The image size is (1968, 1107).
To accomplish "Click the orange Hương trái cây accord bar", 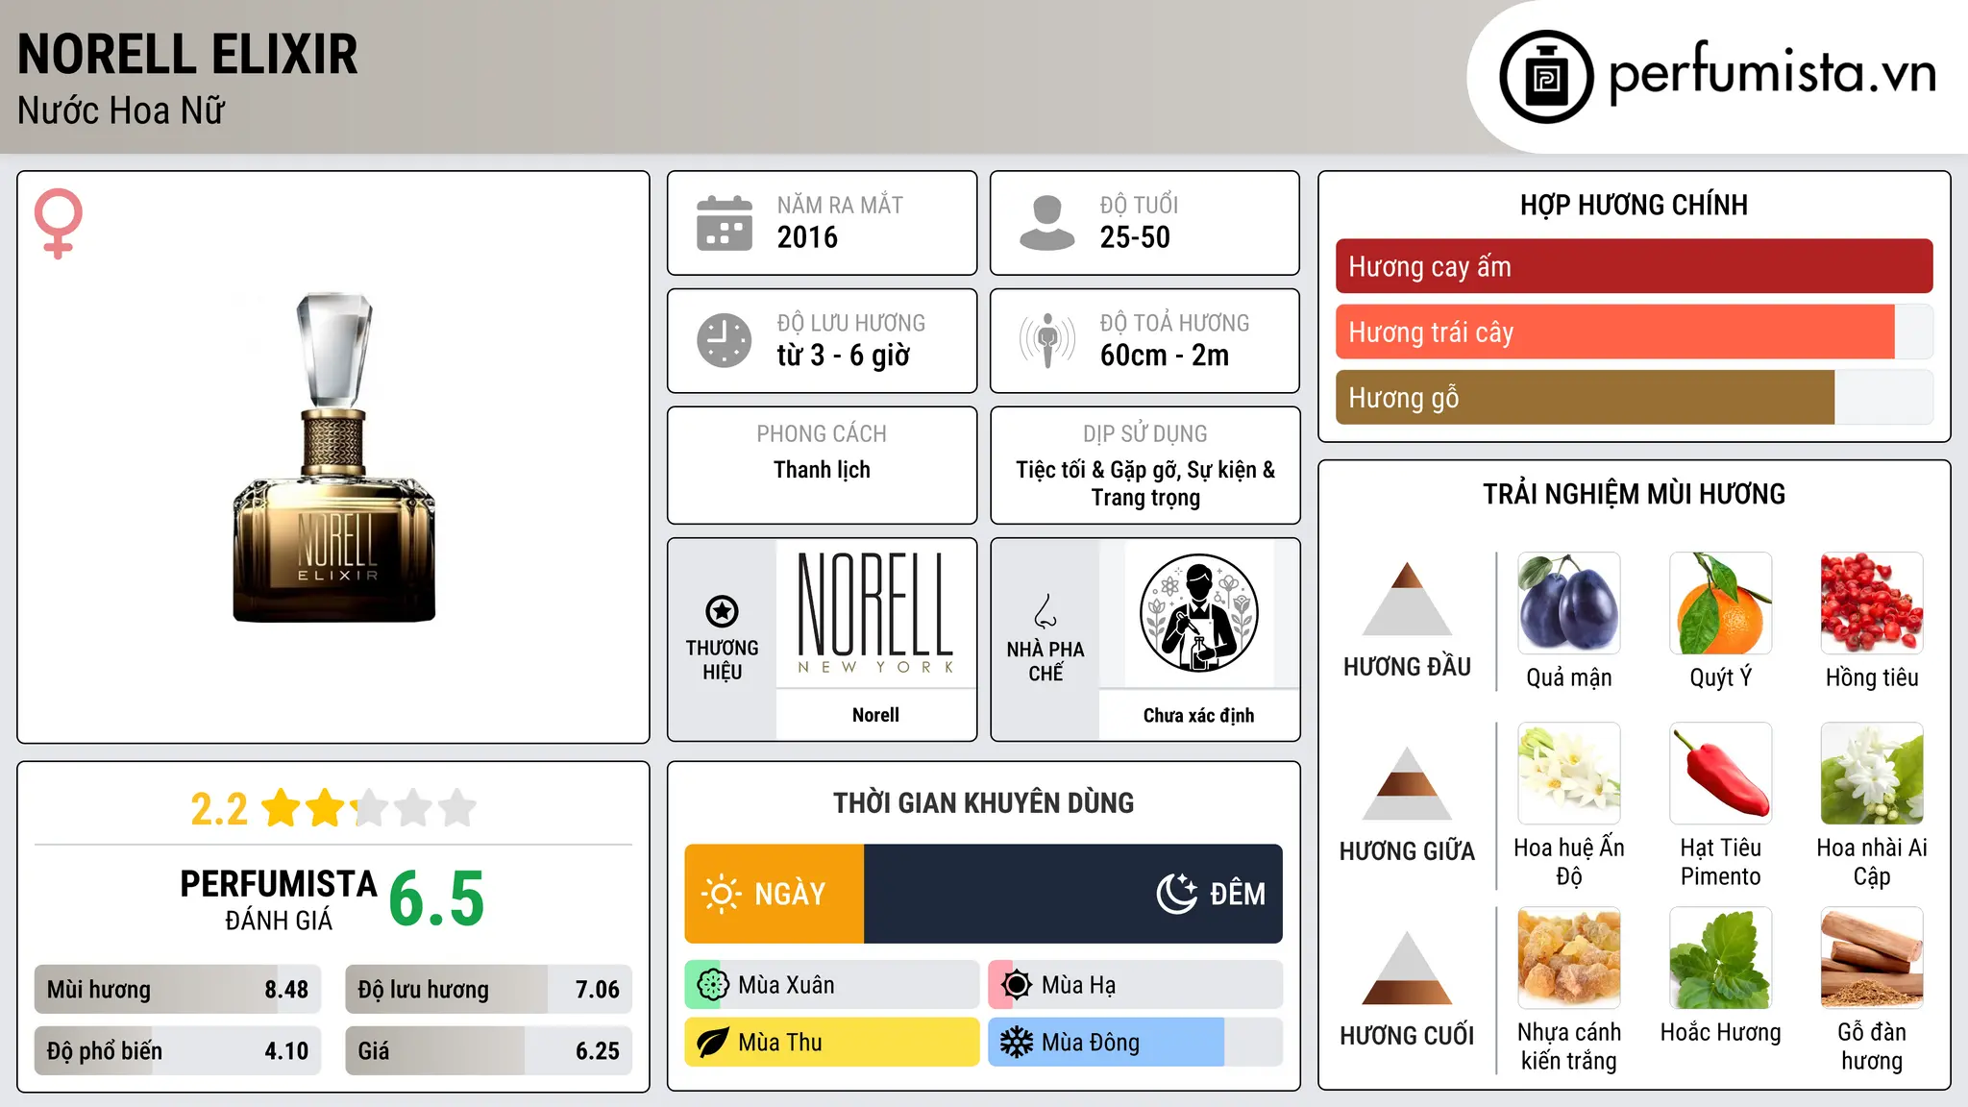I will pos(1614,332).
